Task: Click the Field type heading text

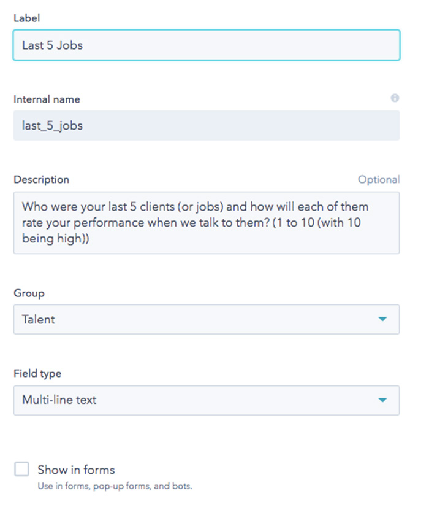Action: (x=37, y=373)
